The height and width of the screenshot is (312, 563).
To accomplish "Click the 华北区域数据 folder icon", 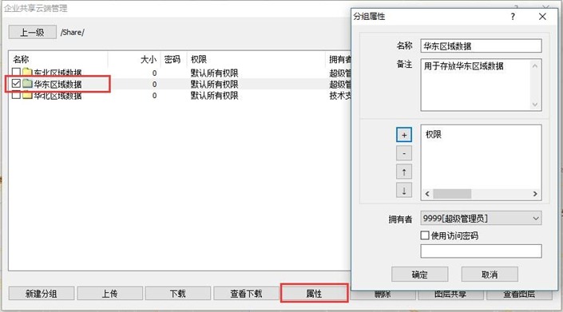I will tap(27, 95).
